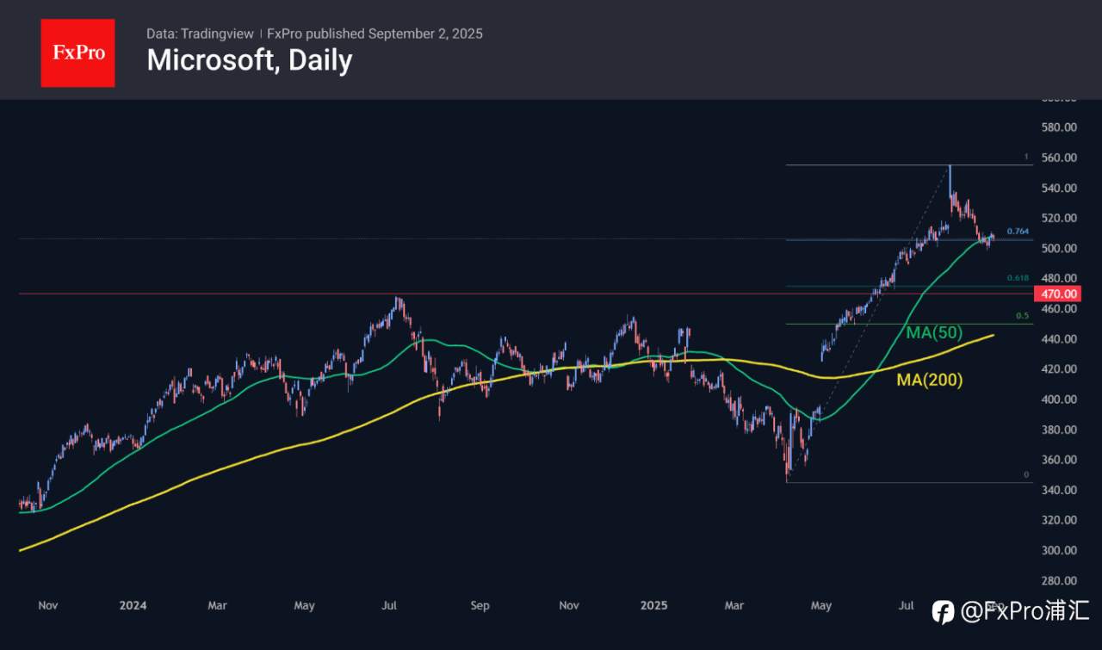1102x650 pixels.
Task: Click the 0.618 Fibonacci level label
Action: [x=1018, y=279]
